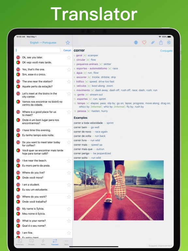The height and width of the screenshot is (251, 188).
Task: Select phrase "Aquele perto da estação?"
Action: [x=37, y=86]
